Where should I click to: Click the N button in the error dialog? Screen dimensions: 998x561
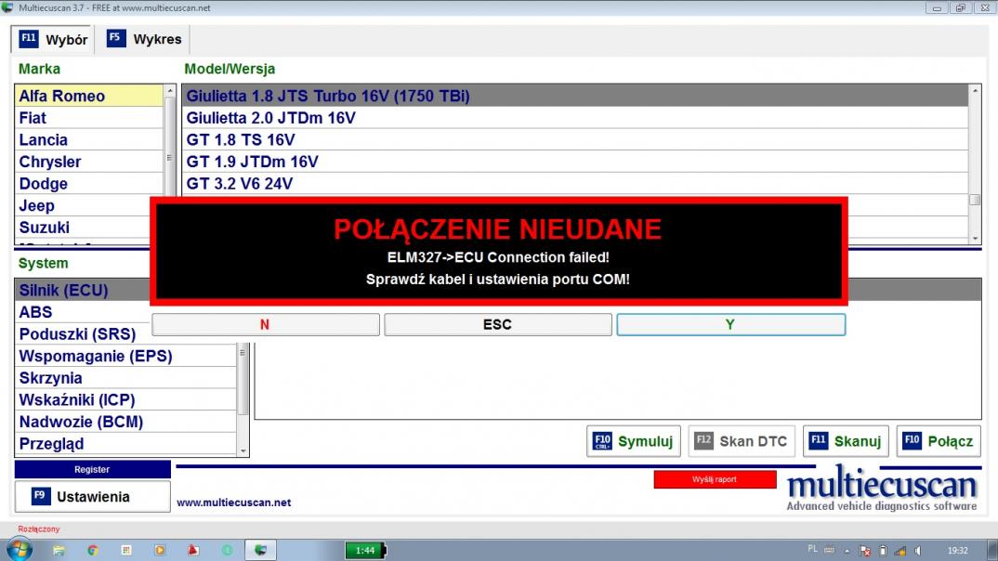point(266,324)
